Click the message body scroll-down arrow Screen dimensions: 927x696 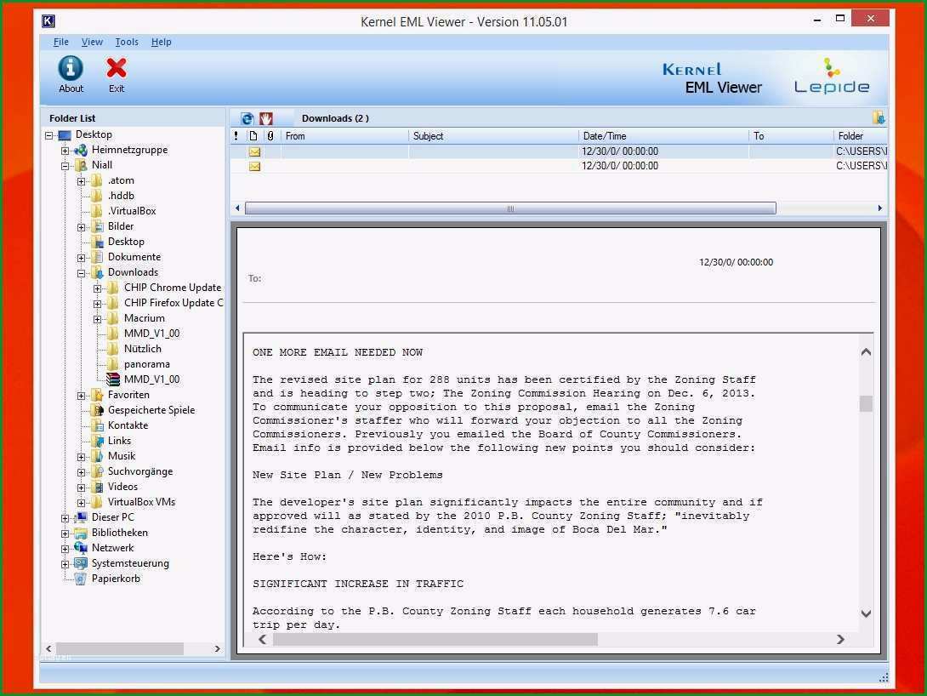[866, 613]
